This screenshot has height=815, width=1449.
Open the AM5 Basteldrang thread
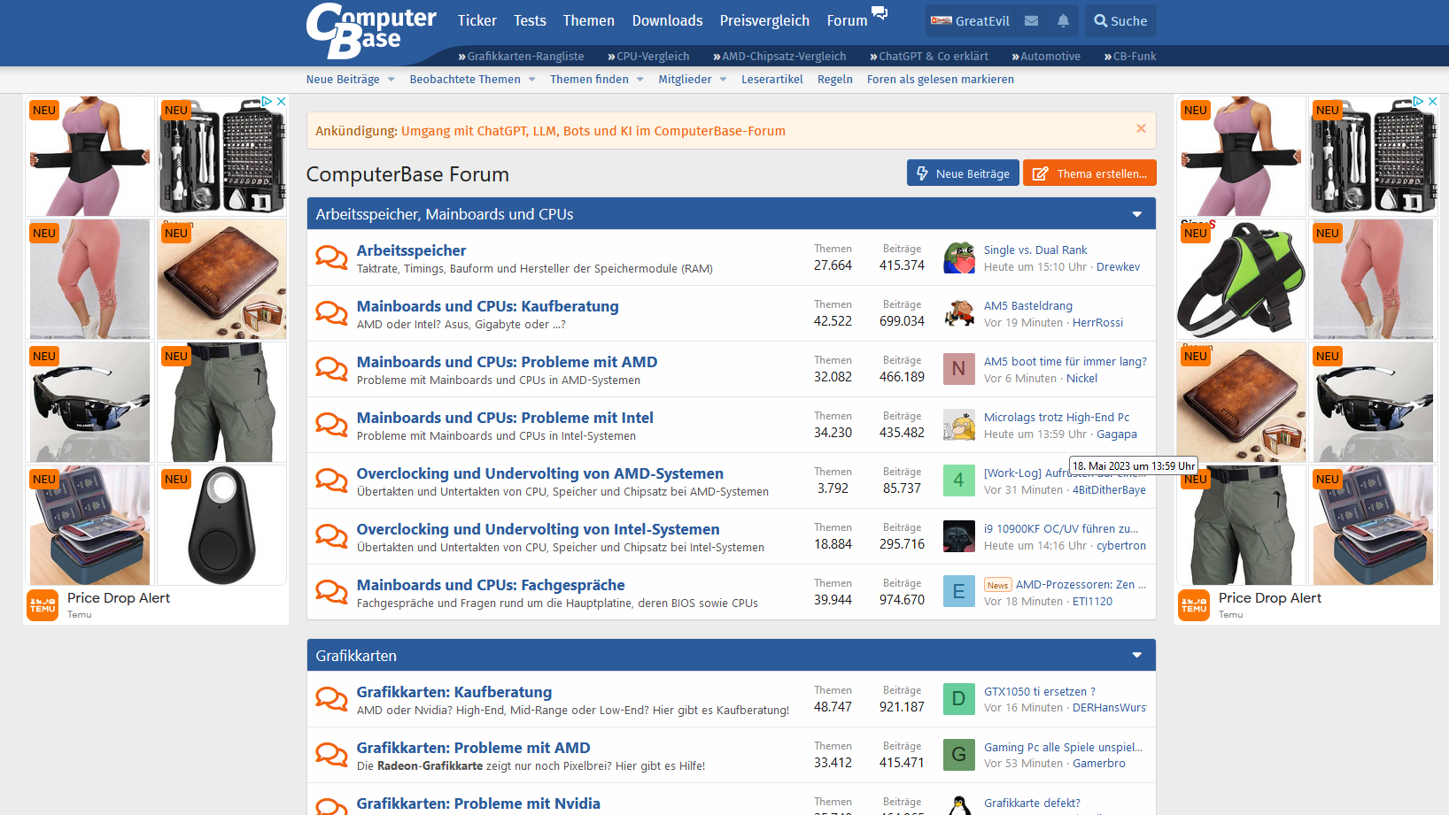click(x=1028, y=306)
